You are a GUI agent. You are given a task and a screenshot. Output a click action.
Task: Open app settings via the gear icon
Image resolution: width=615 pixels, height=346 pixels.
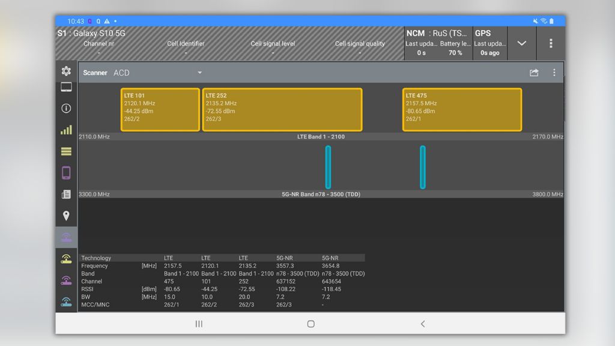click(x=66, y=71)
